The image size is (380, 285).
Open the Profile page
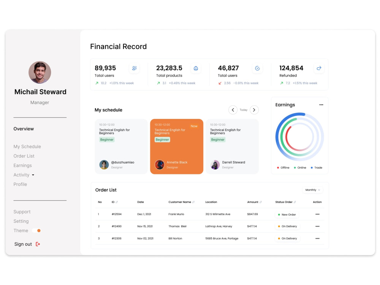[x=20, y=184]
